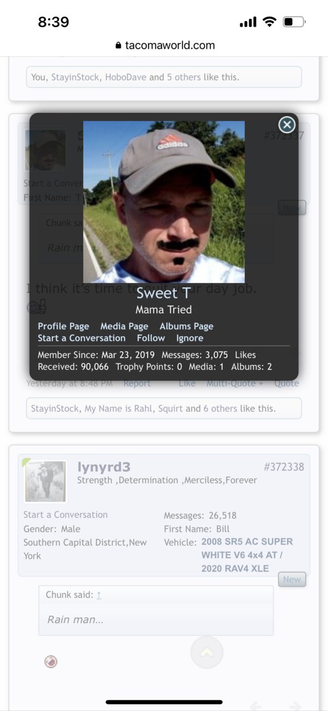Open Sweet T's Profile Page link
Image resolution: width=328 pixels, height=711 pixels.
[63, 326]
